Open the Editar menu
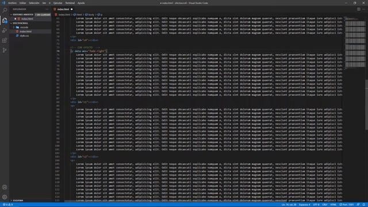 tap(22, 3)
